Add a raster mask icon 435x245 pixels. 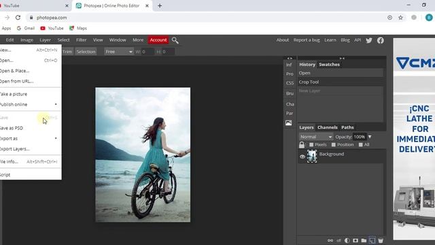pos(355,240)
